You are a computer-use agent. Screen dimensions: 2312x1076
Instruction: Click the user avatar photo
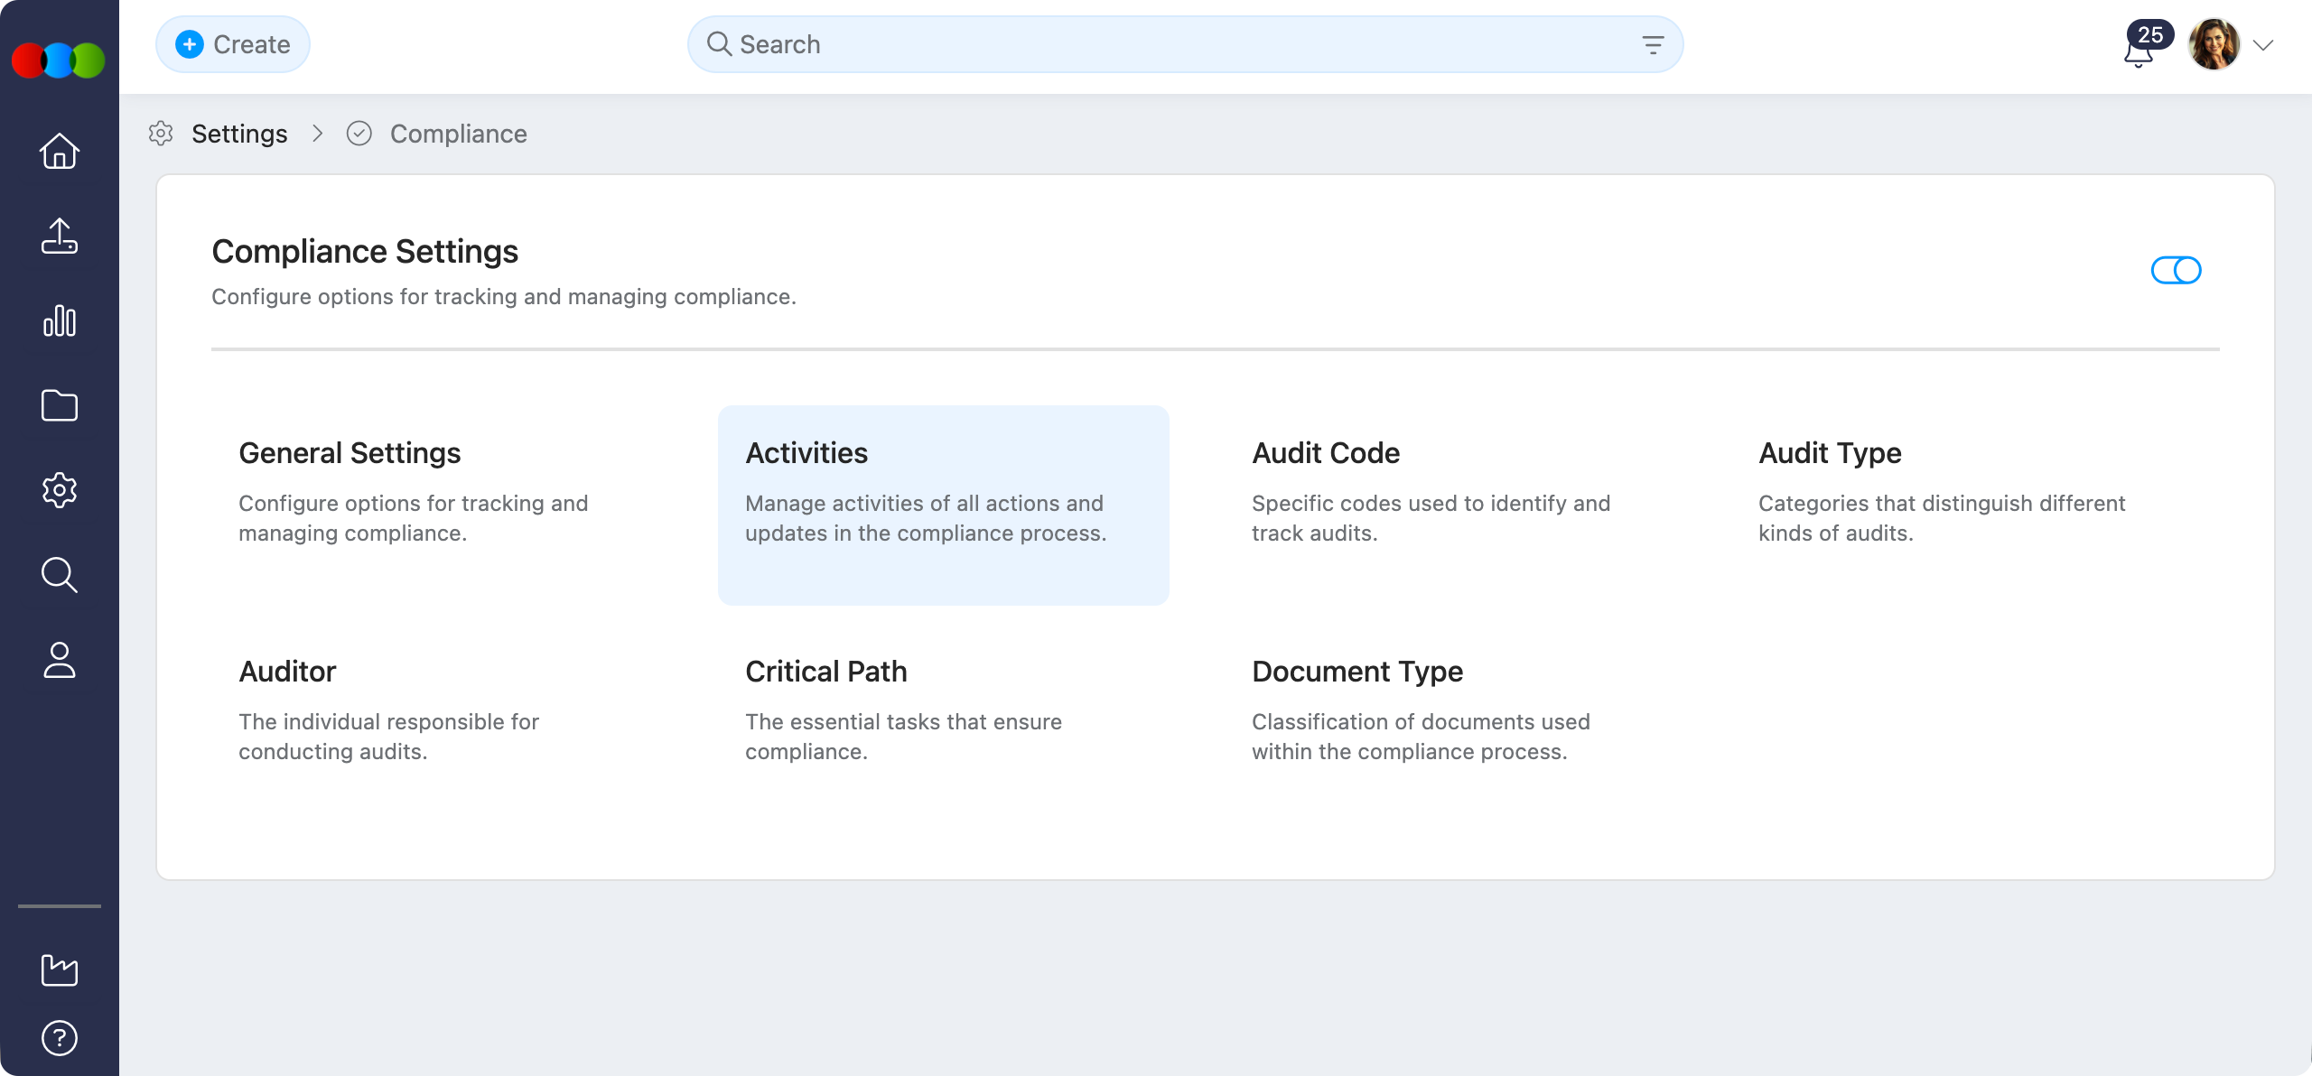tap(2214, 45)
